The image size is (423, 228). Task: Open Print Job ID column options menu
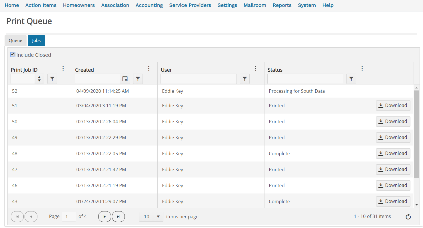(x=63, y=68)
